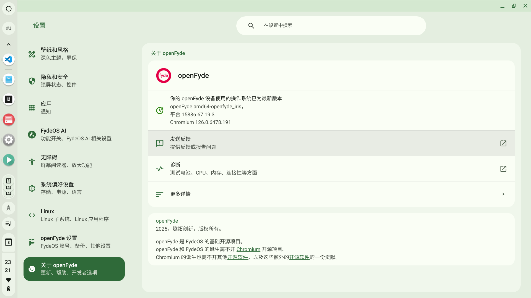Open the red card app on the shelf
531x298 pixels.
pyautogui.click(x=9, y=120)
